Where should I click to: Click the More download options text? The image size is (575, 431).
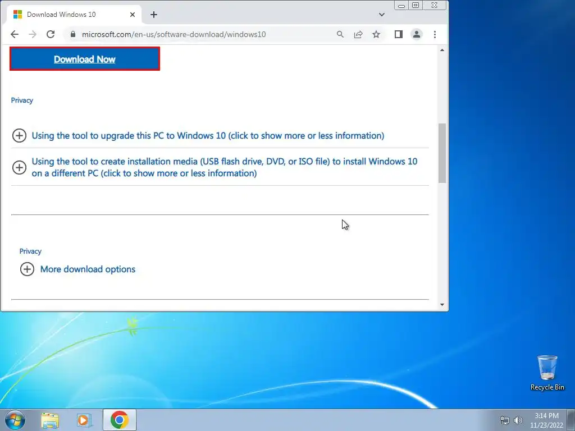88,269
